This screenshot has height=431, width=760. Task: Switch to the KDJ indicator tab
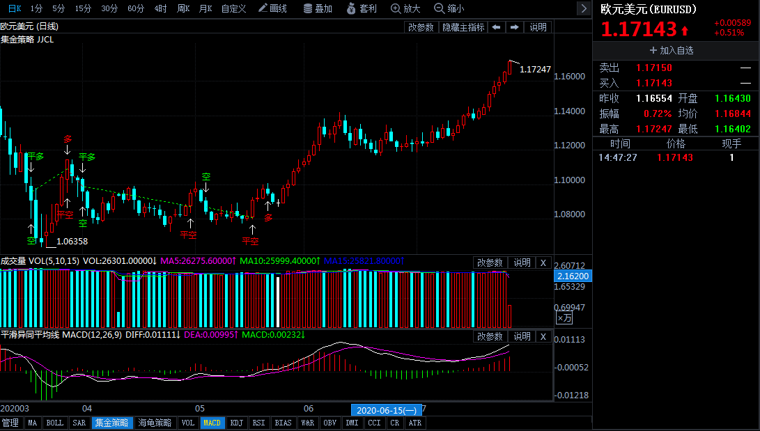tap(237, 423)
